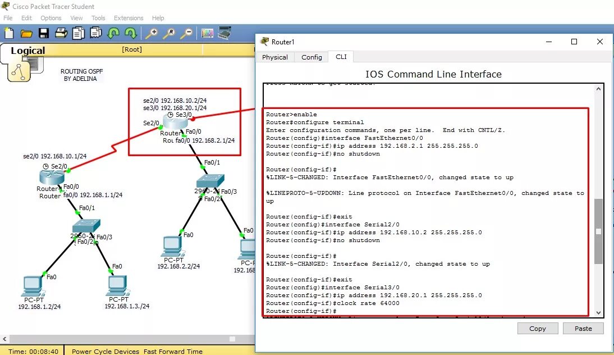Zoom in on the workspace
The width and height of the screenshot is (614, 355).
(x=151, y=33)
